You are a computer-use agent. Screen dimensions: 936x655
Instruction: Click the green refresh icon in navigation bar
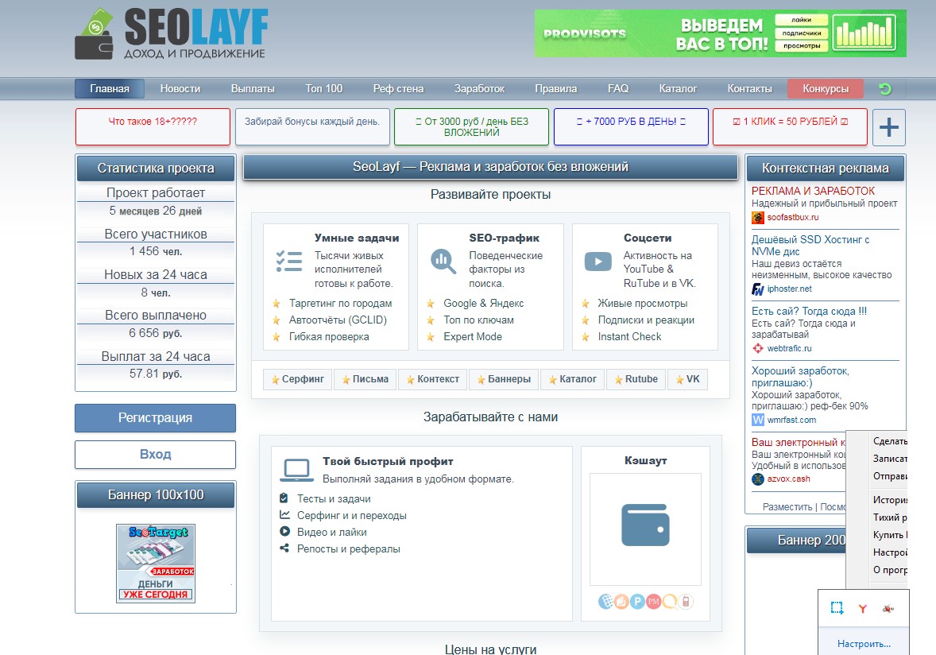885,89
